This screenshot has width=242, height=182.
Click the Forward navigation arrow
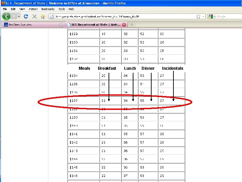tap(14, 17)
